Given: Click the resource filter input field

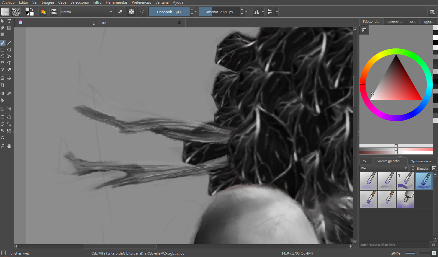Looking at the screenshot, I should click(x=394, y=245).
